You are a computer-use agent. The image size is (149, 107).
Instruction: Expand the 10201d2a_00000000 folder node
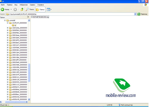[8, 28]
